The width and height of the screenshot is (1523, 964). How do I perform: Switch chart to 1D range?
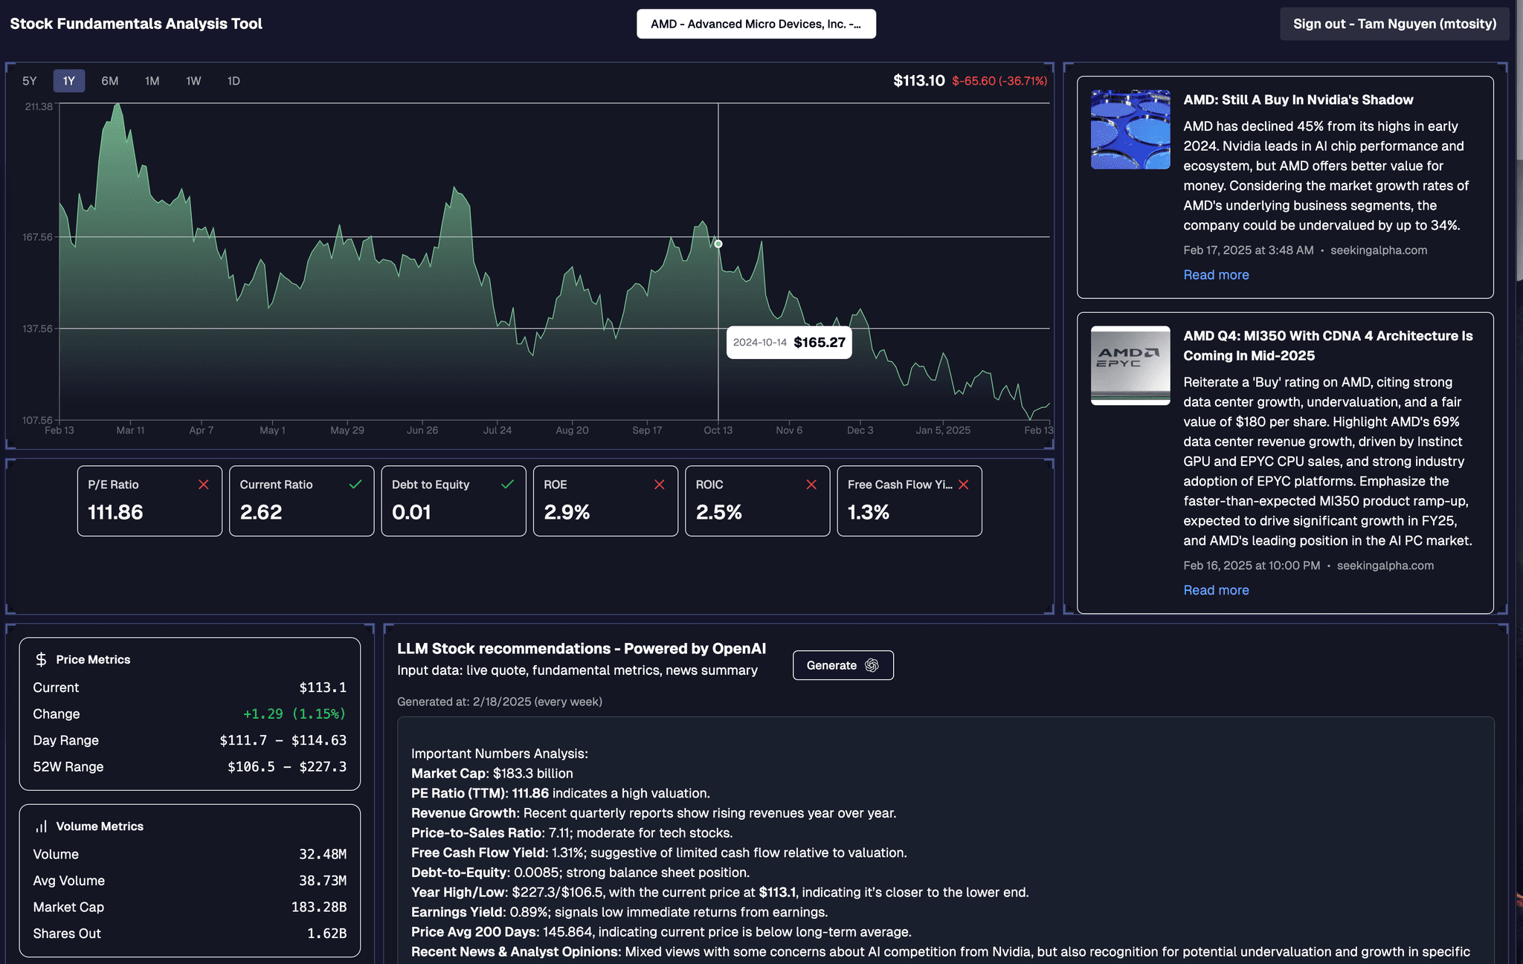click(234, 81)
